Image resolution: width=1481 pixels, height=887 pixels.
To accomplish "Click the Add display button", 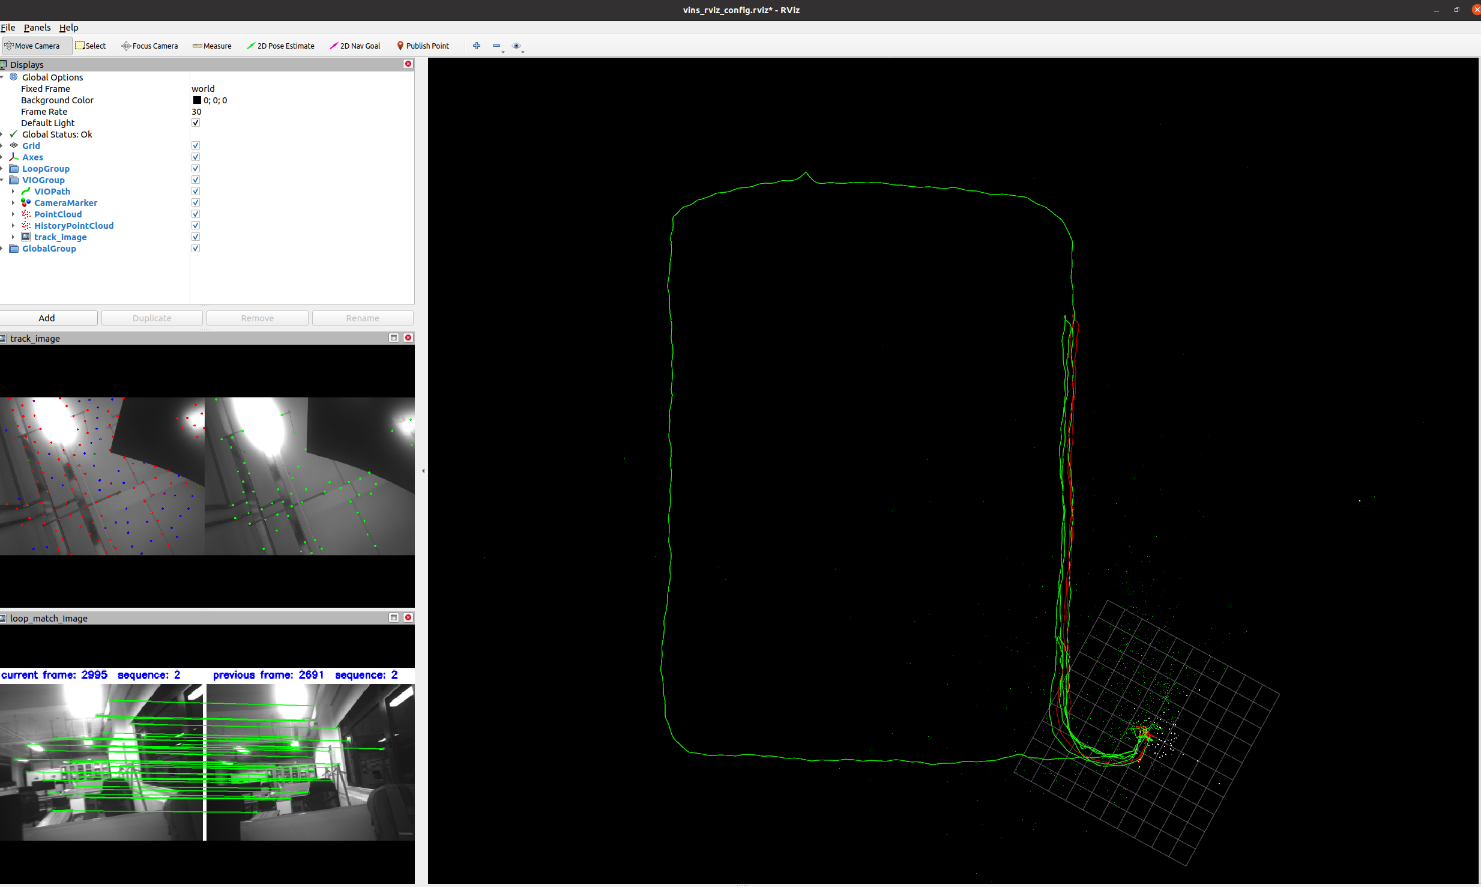I will point(47,318).
